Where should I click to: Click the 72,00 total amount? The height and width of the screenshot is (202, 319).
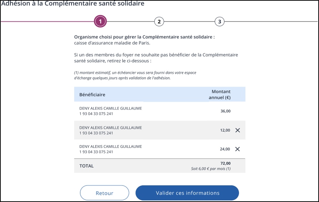(x=226, y=163)
